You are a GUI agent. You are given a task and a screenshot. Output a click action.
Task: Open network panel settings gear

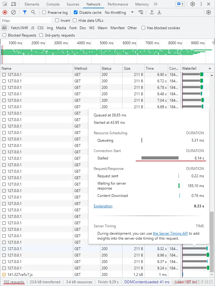[x=209, y=12]
